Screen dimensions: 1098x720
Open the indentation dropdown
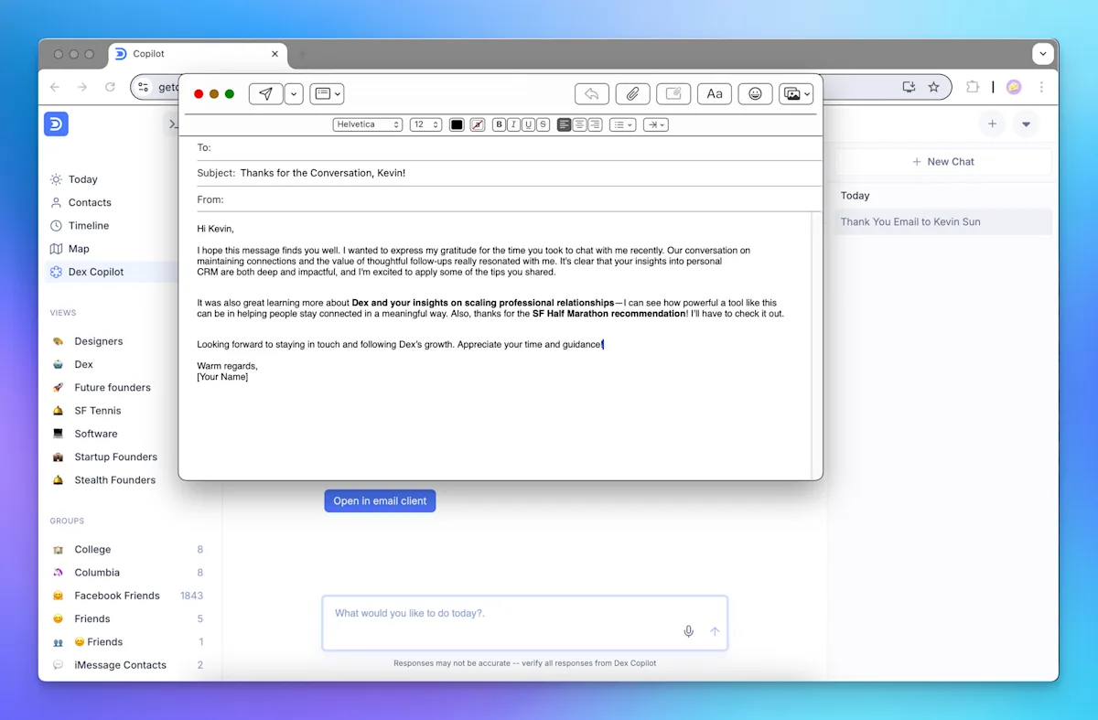click(x=656, y=124)
